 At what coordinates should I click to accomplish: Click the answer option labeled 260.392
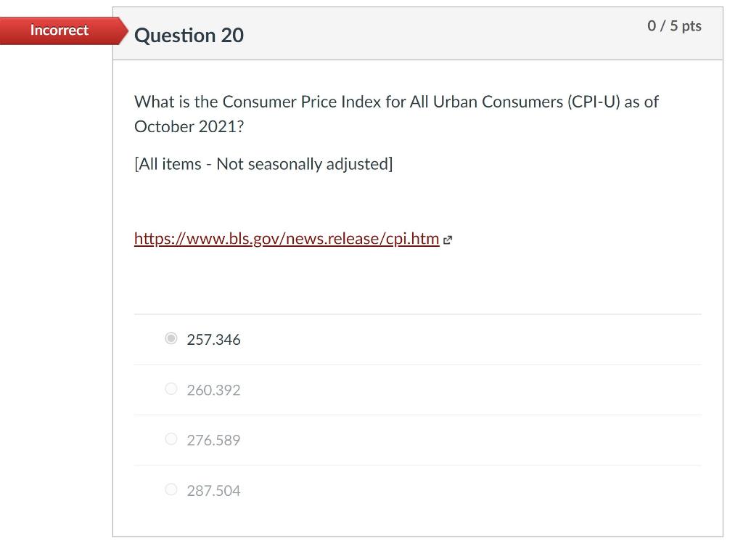pos(213,390)
